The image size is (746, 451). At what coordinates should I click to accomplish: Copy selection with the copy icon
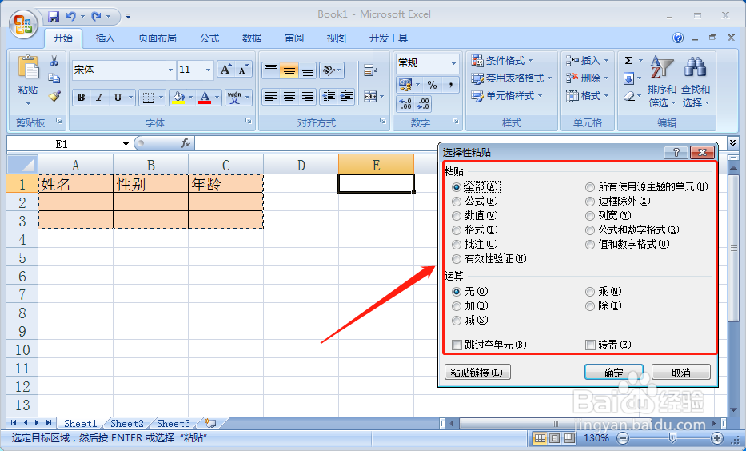pos(54,78)
